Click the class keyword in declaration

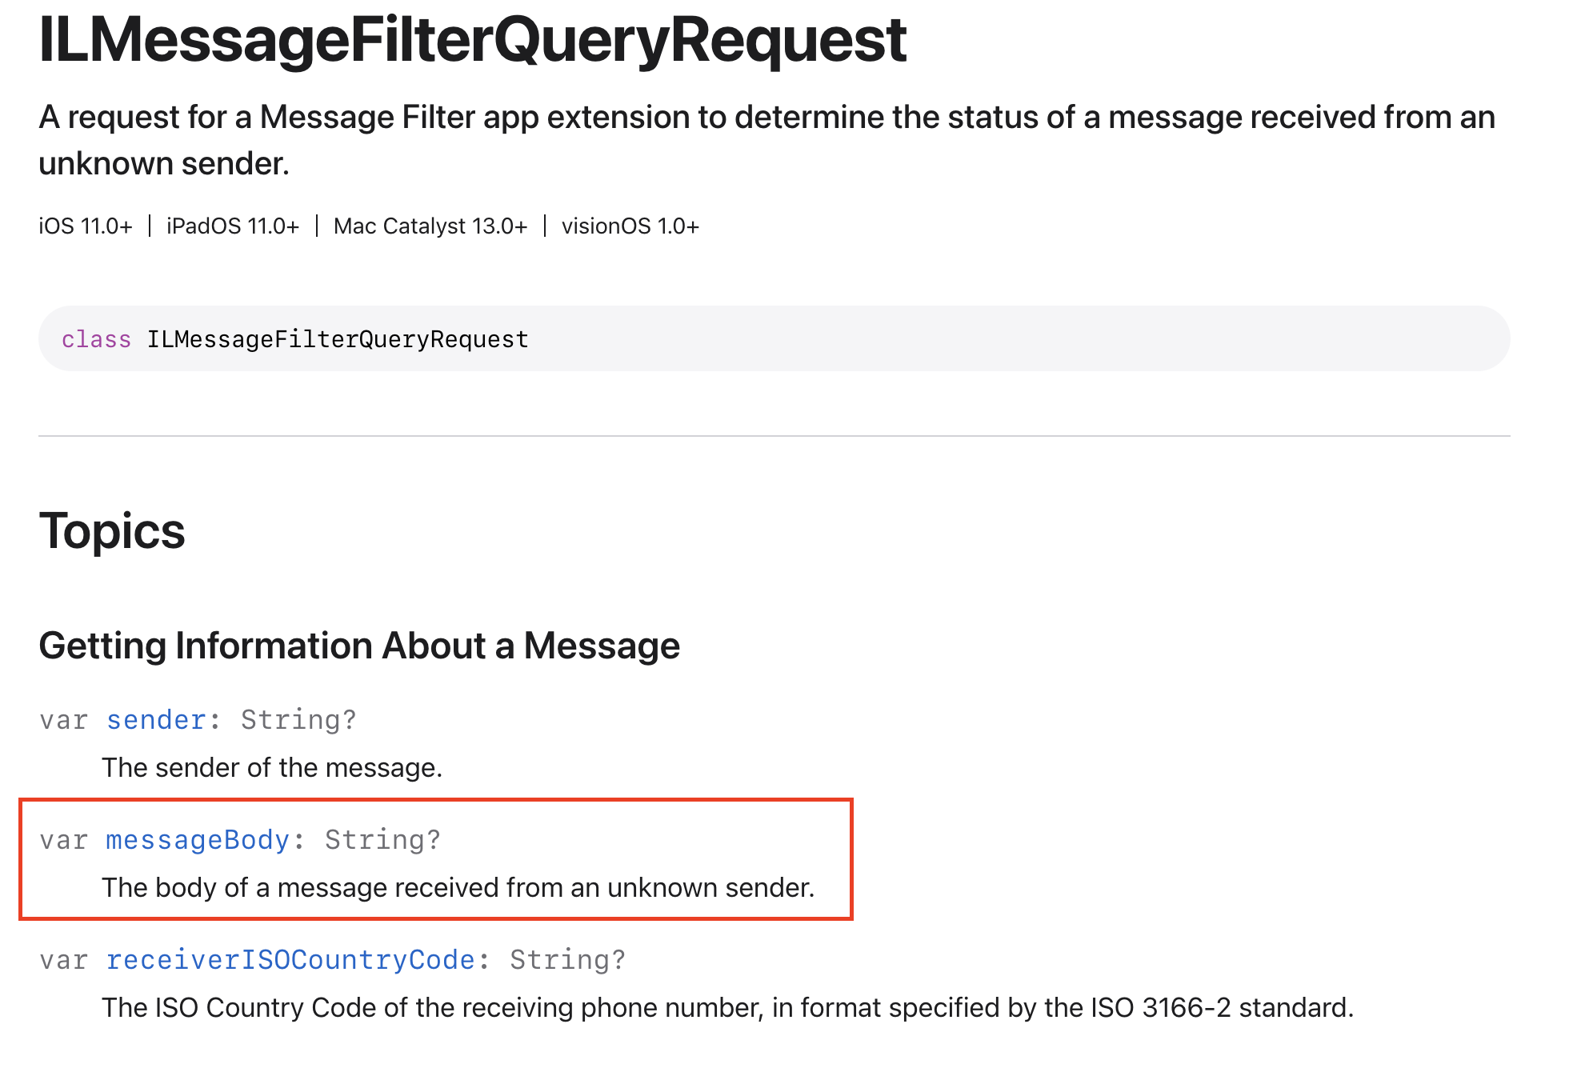[x=96, y=339]
